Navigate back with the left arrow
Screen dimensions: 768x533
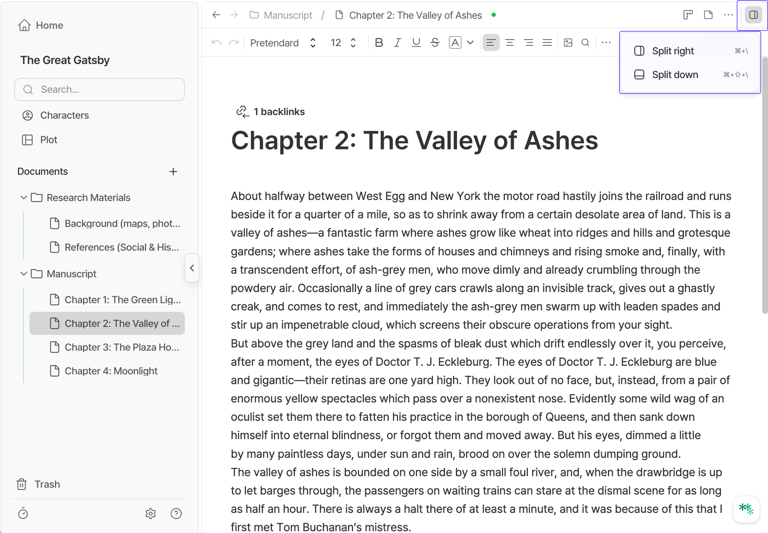[216, 15]
